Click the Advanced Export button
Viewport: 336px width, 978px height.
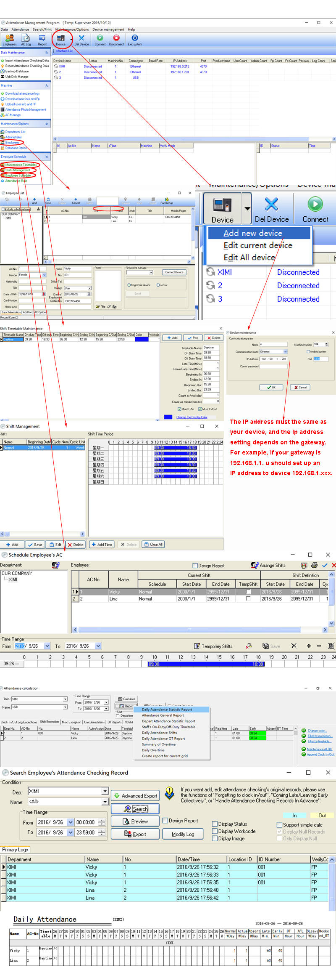(135, 796)
